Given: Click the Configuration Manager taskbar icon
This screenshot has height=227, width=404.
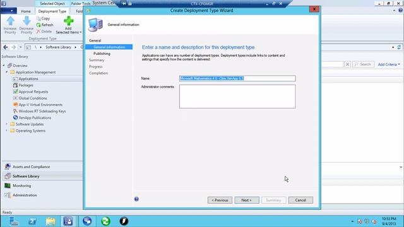Looking at the screenshot, I should (68, 221).
